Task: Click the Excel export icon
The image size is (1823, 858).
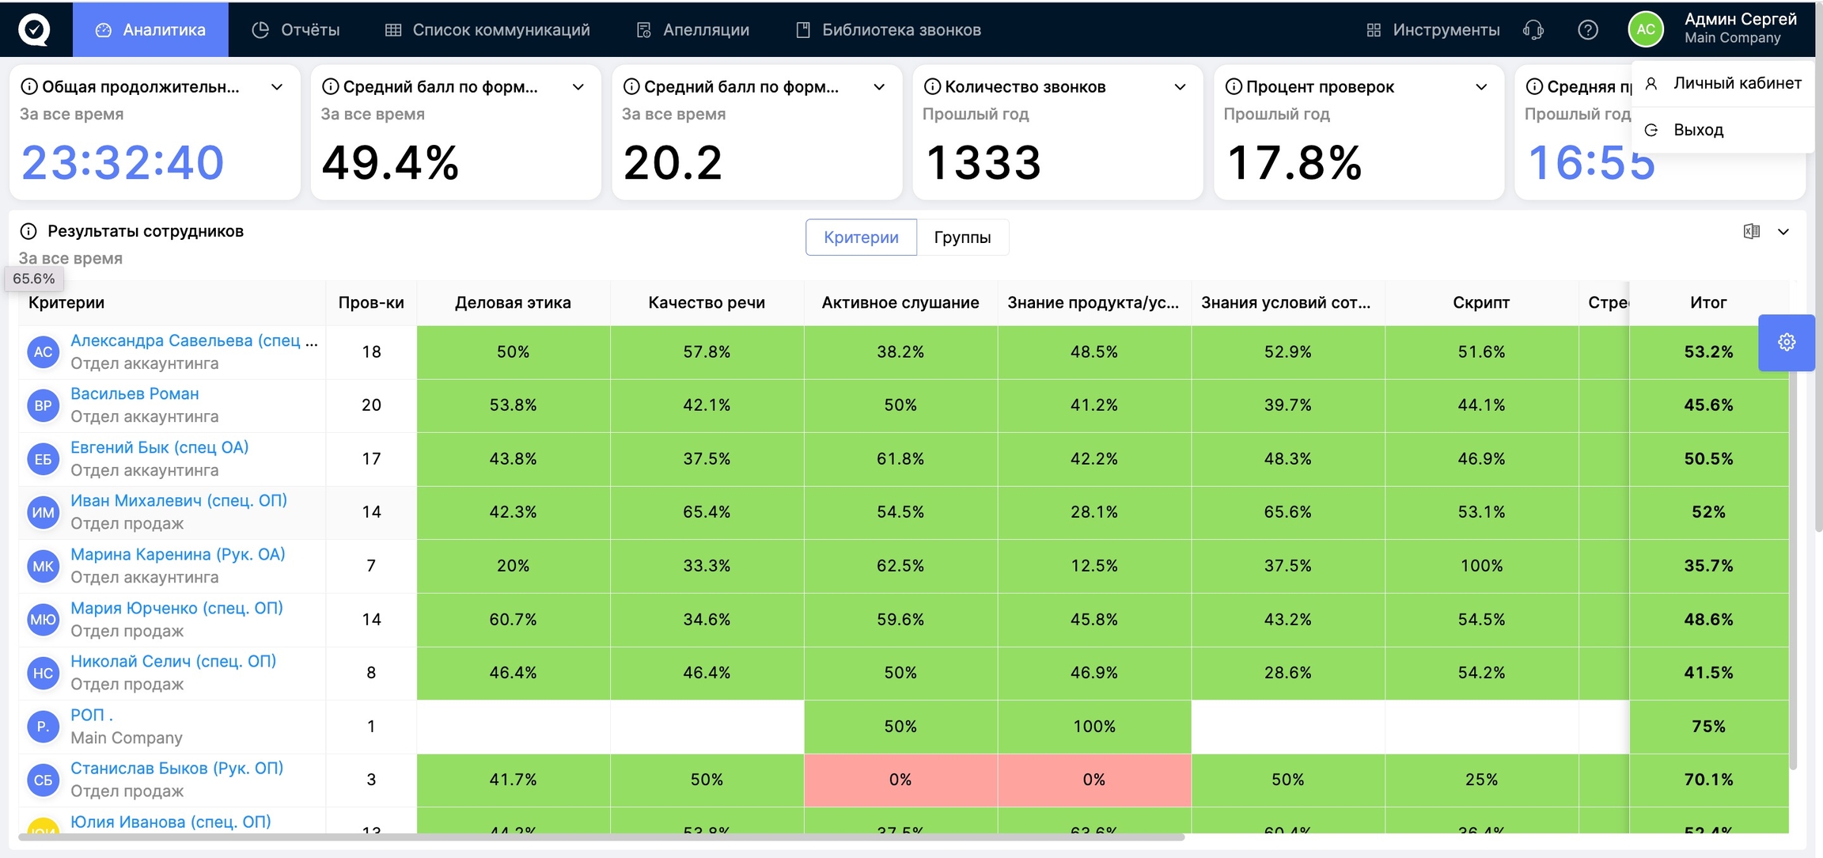Action: 1751,231
